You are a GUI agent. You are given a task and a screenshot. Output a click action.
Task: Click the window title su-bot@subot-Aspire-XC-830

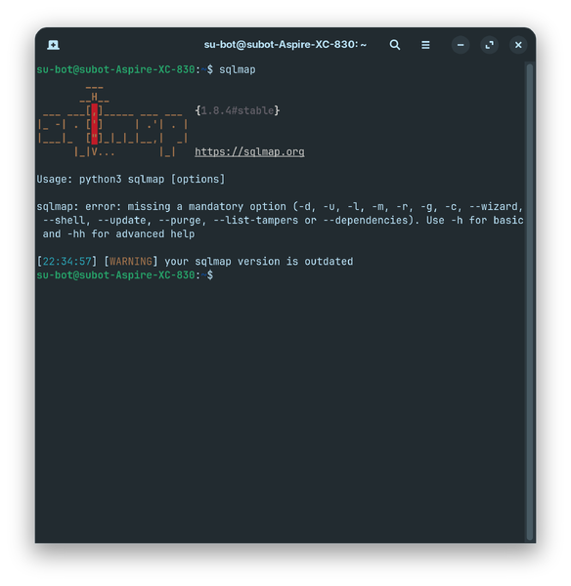pos(285,45)
